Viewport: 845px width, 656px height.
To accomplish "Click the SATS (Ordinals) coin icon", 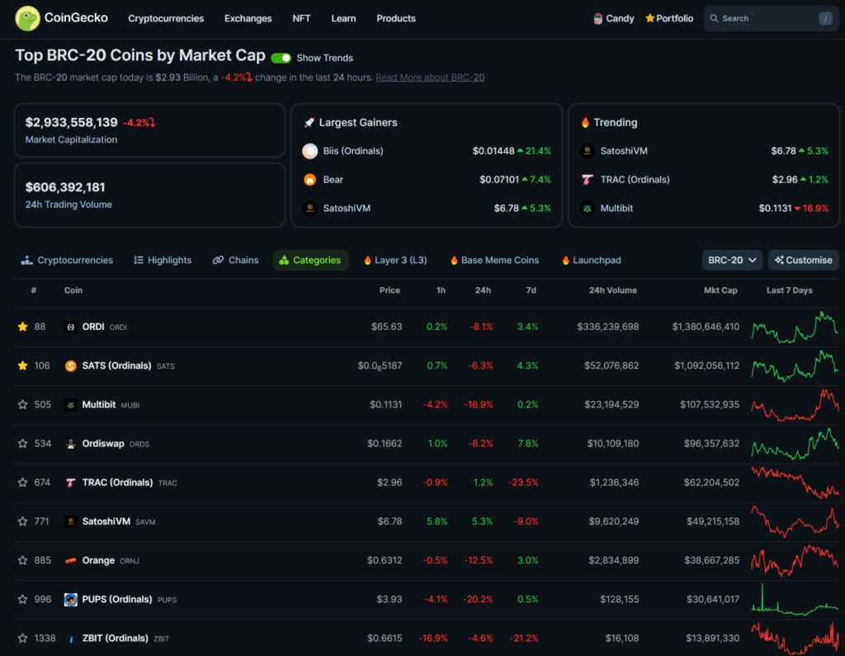I will [71, 366].
